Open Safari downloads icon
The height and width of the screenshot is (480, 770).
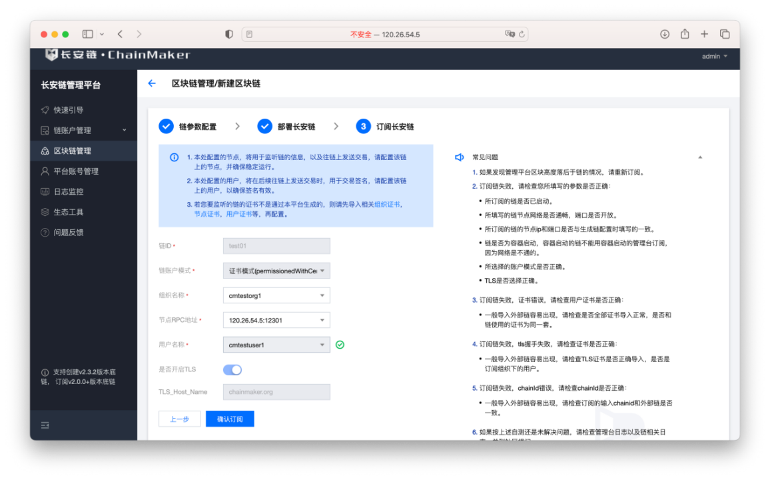(x=664, y=34)
